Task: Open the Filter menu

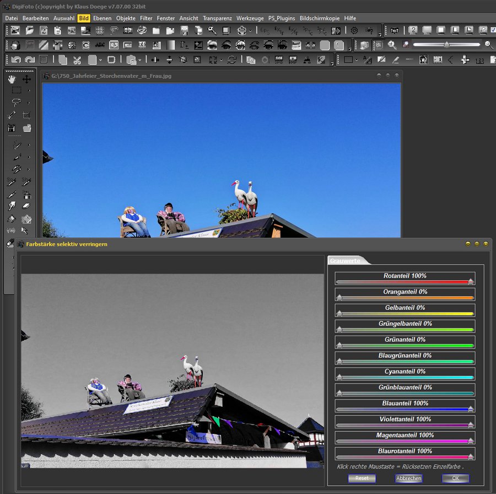Action: click(146, 18)
